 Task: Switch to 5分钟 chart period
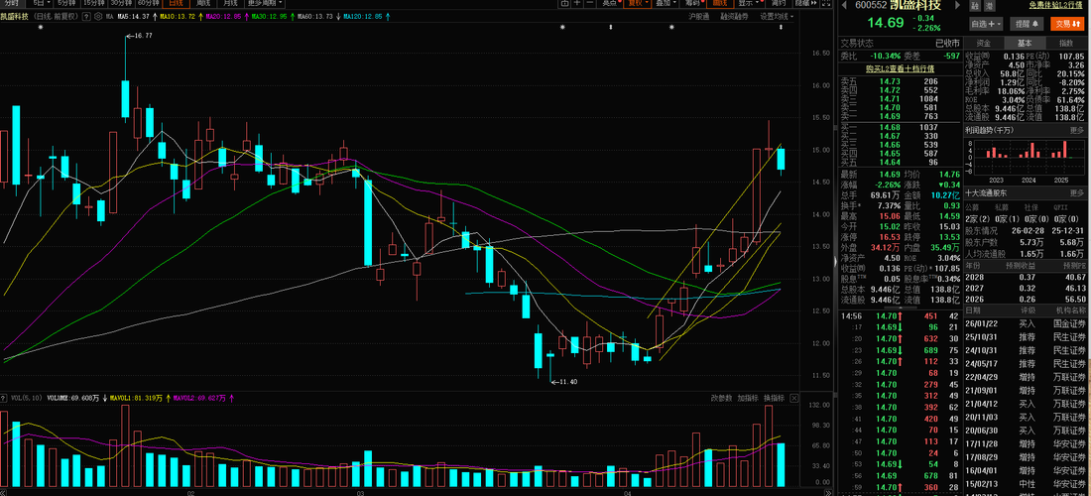(66, 4)
